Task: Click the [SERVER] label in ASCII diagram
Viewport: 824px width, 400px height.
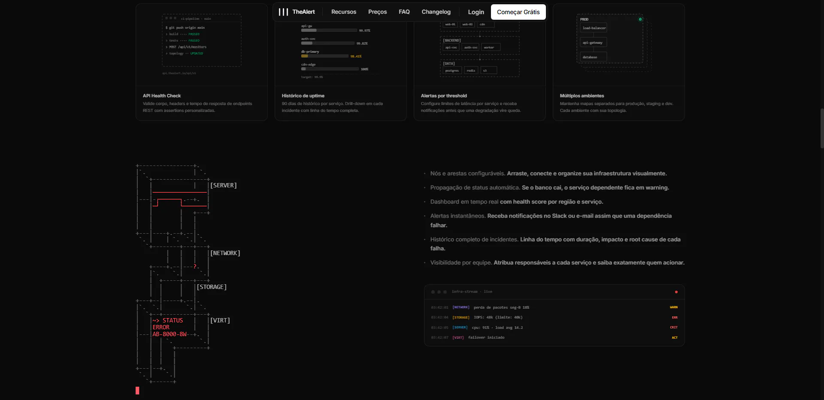Action: click(x=224, y=185)
